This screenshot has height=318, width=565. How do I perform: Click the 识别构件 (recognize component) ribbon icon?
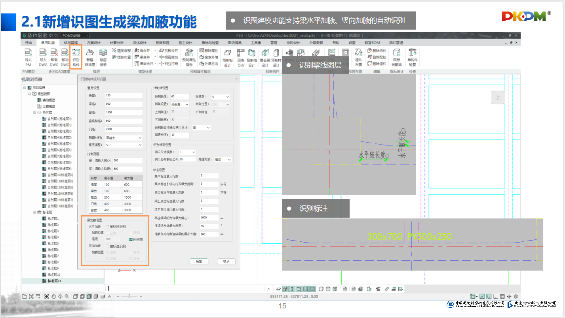[x=76, y=57]
